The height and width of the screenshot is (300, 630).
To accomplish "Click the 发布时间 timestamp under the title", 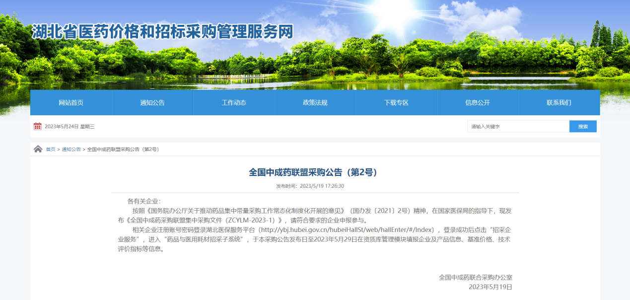I will tap(310, 186).
